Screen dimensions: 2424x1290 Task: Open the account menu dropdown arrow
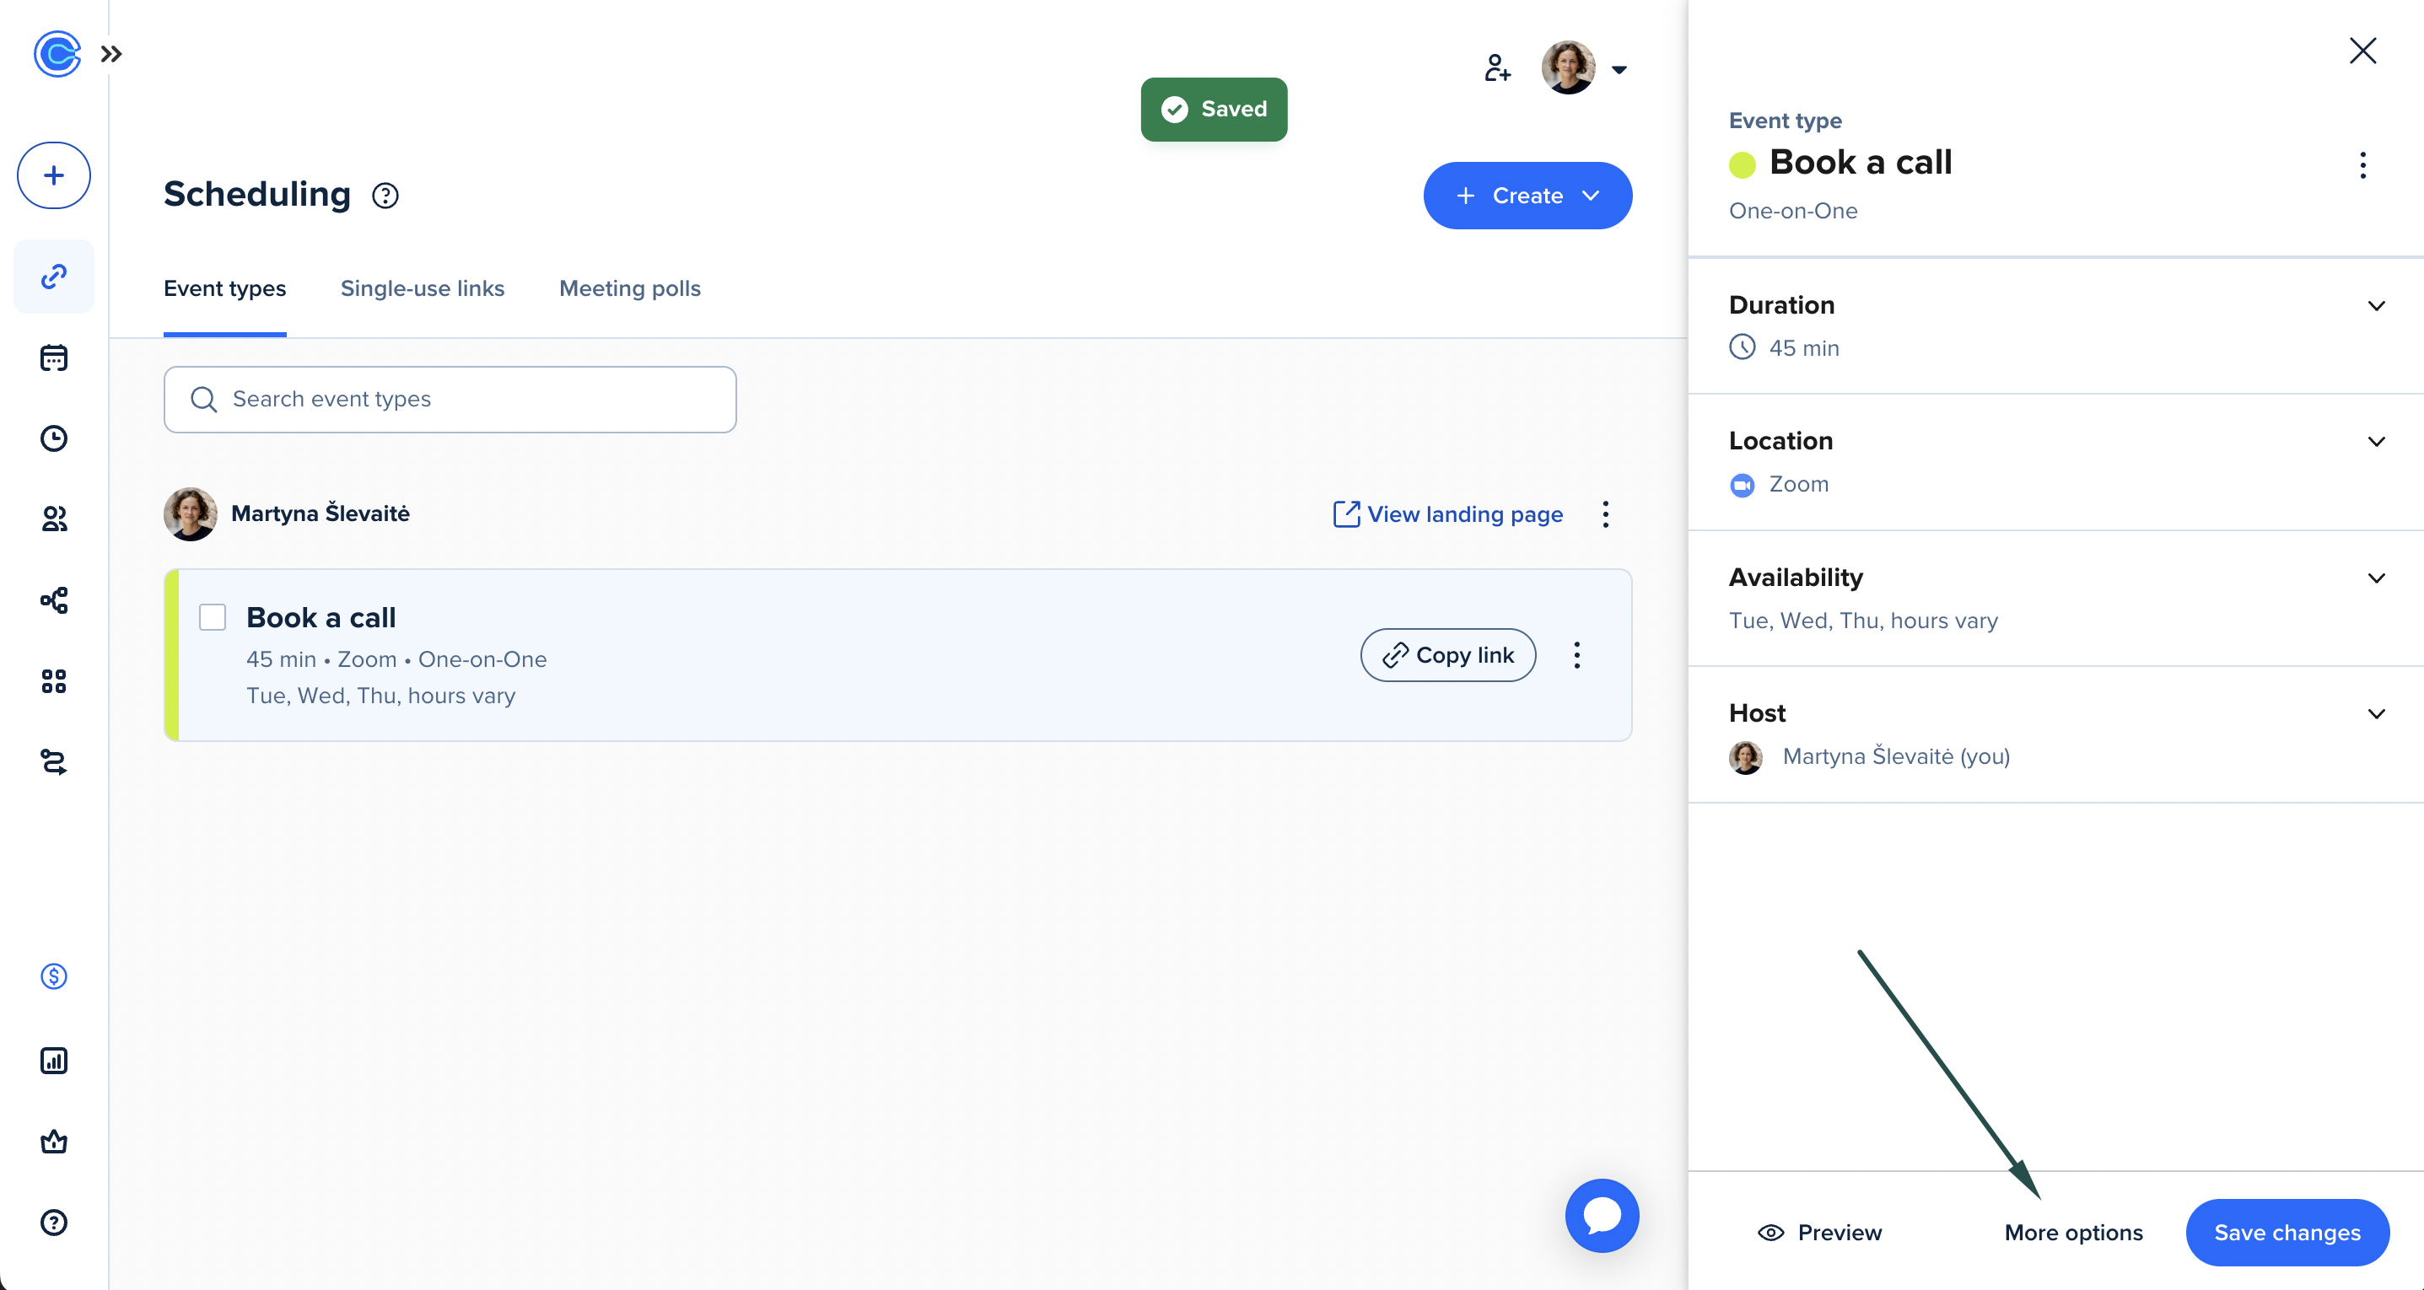(1619, 70)
